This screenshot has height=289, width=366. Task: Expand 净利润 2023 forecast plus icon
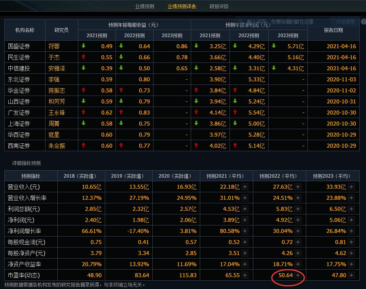coord(351,220)
